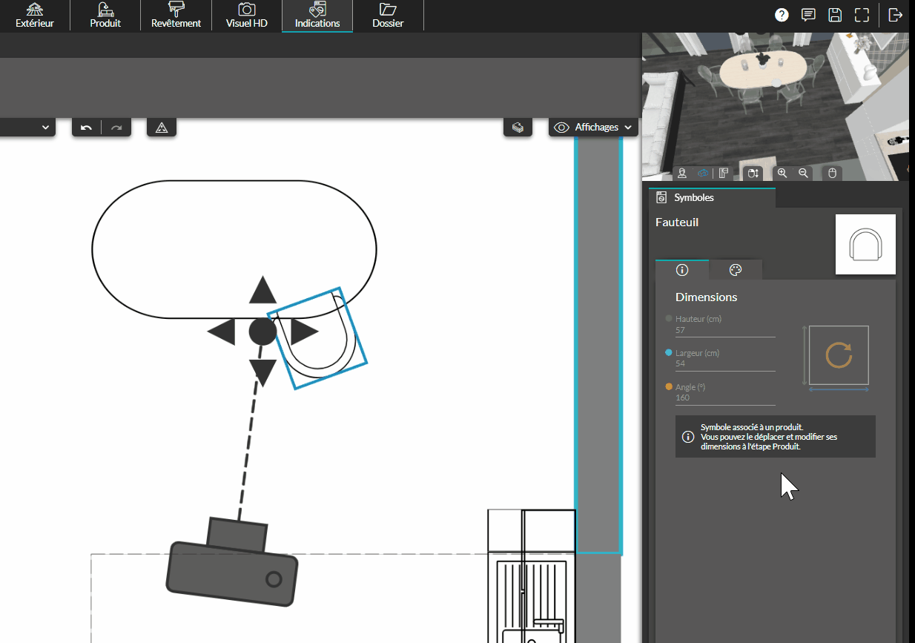Click the Fauteuil symbol thumbnail
Image resolution: width=915 pixels, height=643 pixels.
pyautogui.click(x=865, y=244)
